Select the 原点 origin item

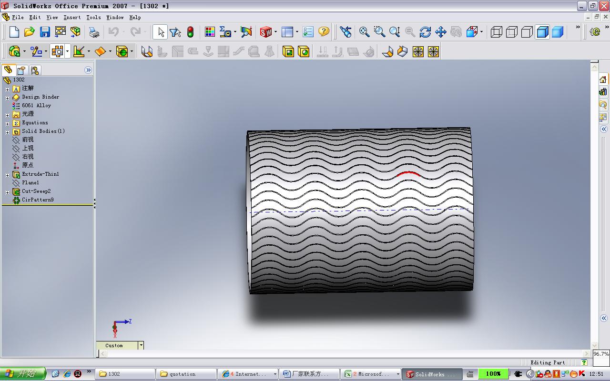click(x=23, y=165)
